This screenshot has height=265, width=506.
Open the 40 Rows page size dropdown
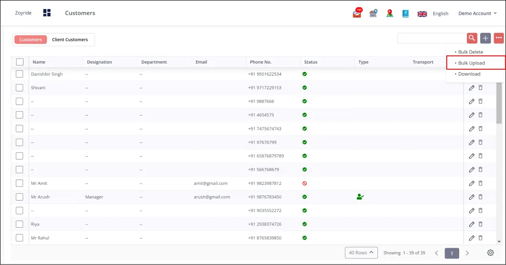click(361, 253)
